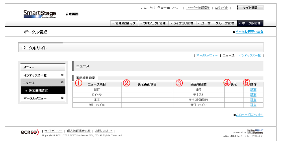Click 添付ファイル cell in ニュース項目 column
Viewport: 284px width, 144px height.
point(97,105)
